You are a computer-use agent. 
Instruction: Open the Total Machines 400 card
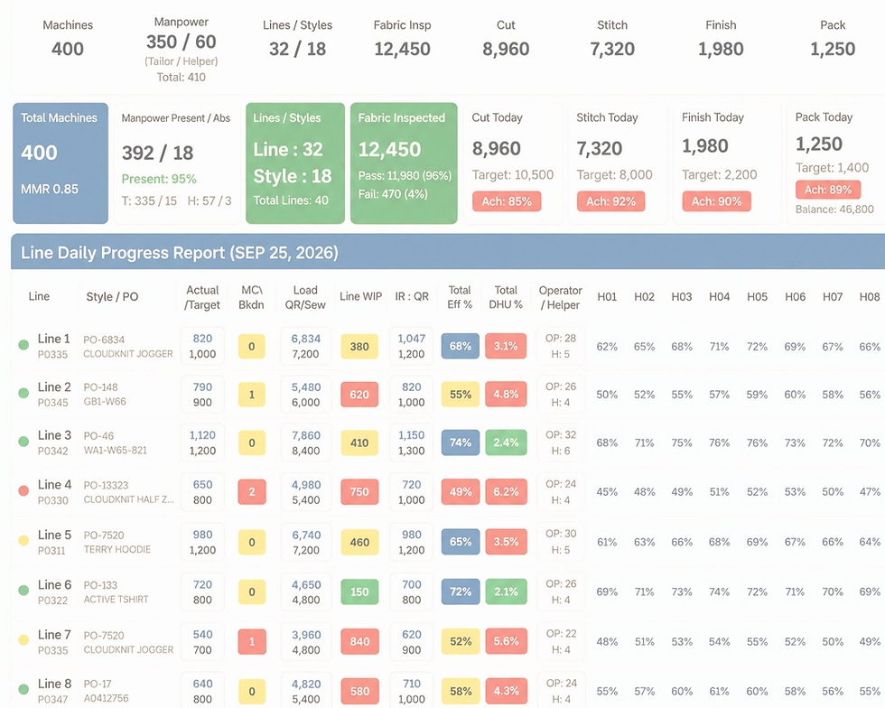61,163
